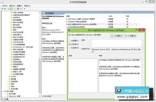Click the folder icon of 打印机

[9, 77]
